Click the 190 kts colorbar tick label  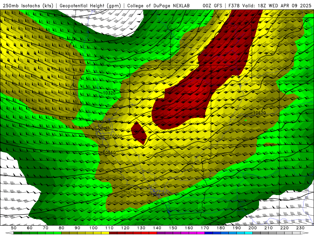coord(237,228)
